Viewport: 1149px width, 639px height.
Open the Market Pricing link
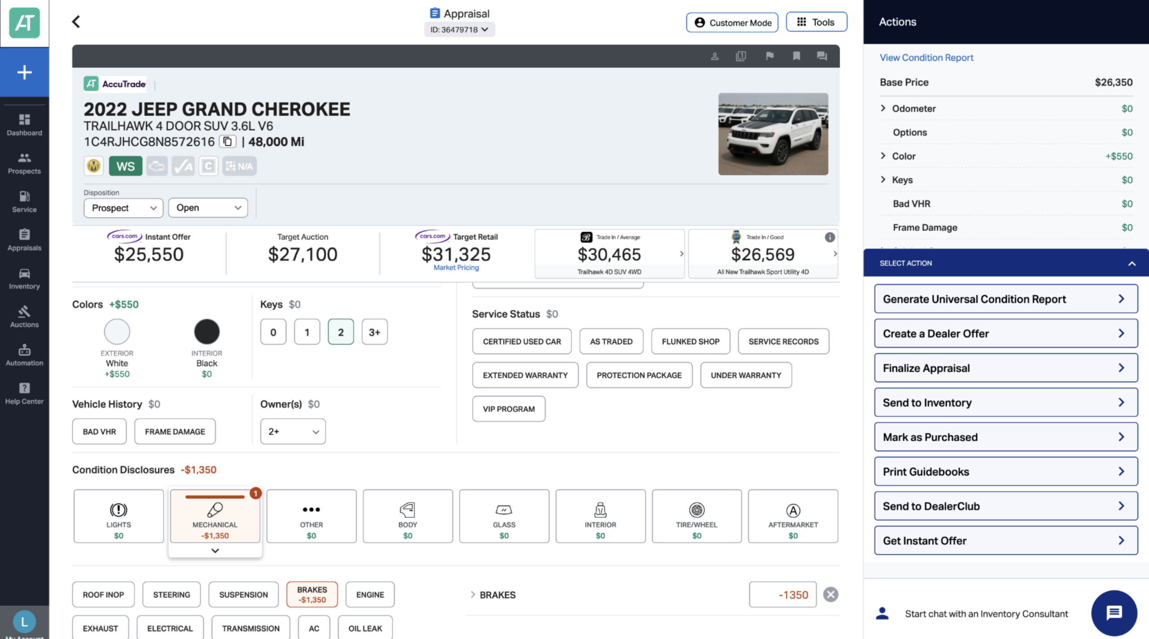456,267
